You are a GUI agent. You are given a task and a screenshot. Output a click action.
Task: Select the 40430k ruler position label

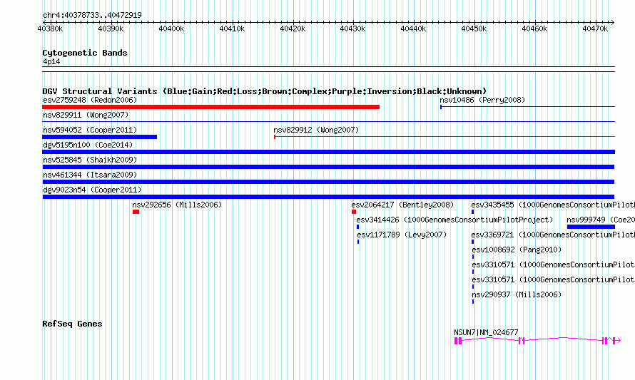click(x=352, y=29)
